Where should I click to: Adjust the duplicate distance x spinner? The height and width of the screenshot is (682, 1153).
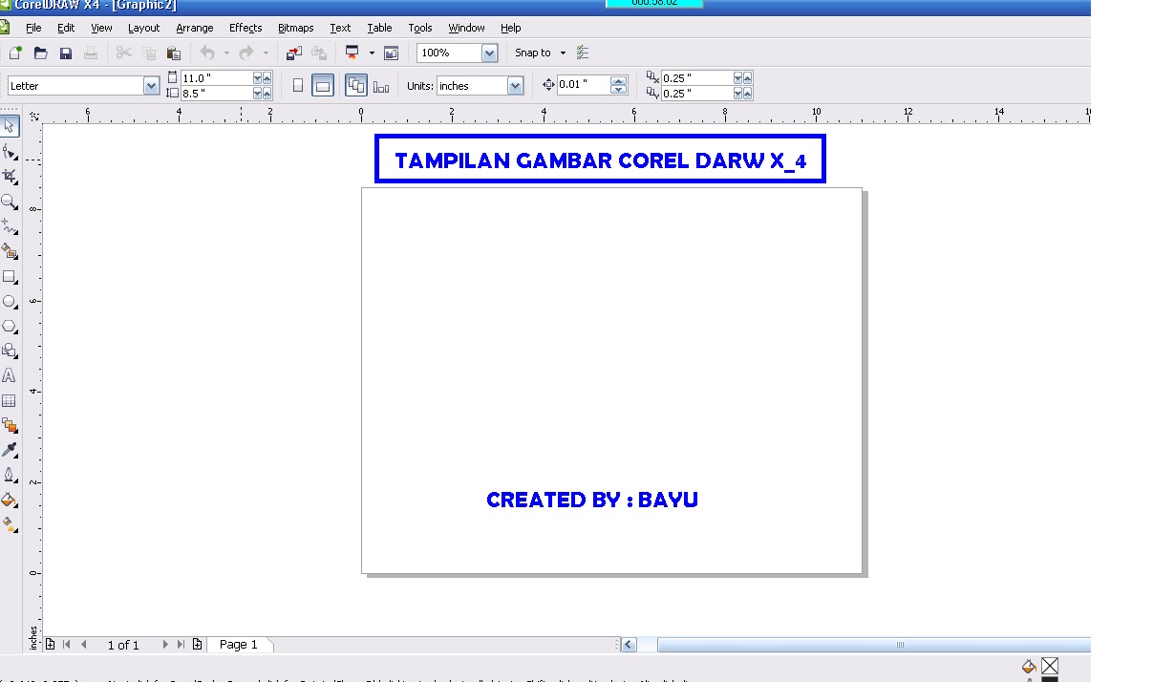tap(743, 77)
